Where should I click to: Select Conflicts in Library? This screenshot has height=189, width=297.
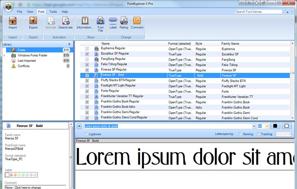(24, 66)
